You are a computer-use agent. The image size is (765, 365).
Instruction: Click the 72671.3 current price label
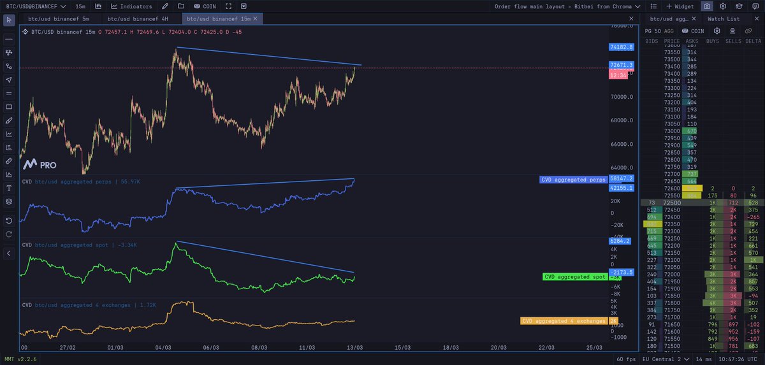pyautogui.click(x=621, y=65)
